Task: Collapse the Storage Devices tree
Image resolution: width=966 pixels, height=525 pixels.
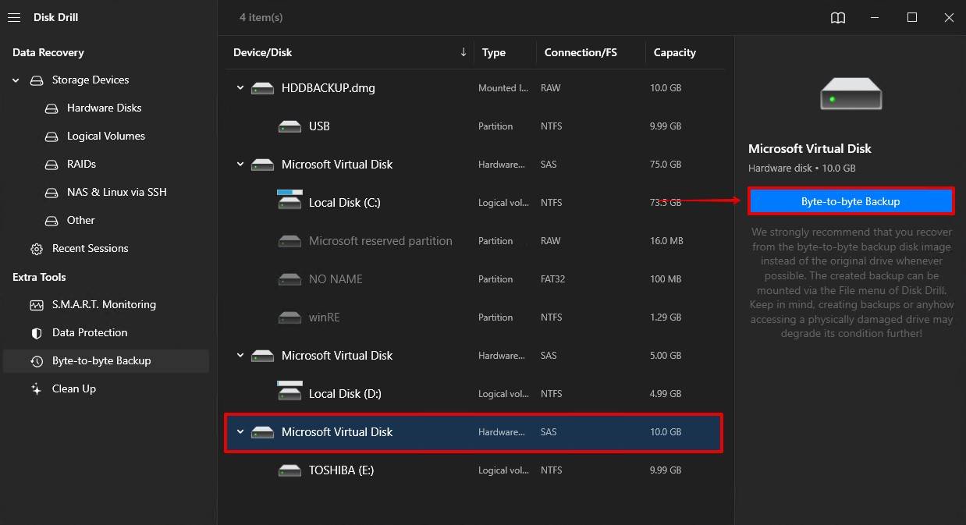Action: [x=16, y=80]
